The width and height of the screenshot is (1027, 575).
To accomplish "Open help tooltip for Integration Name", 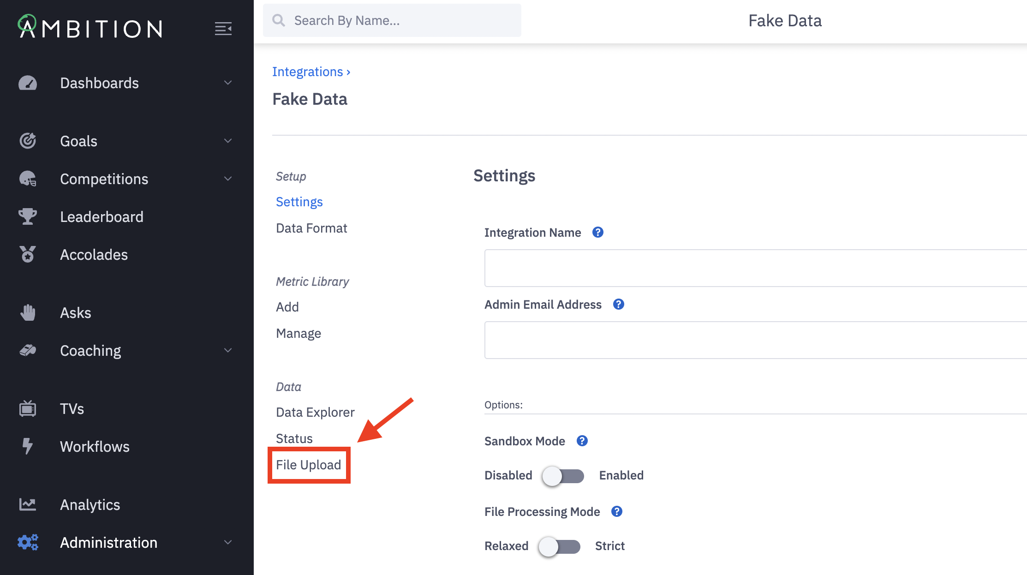I will [x=598, y=232].
